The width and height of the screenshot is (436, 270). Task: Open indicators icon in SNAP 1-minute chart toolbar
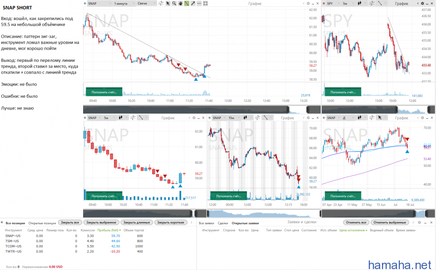(x=161, y=3)
